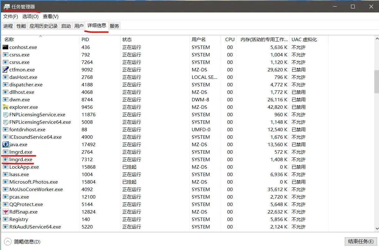Image resolution: width=379 pixels, height=250 pixels.
Task: Click the dasHost.exe process icon
Action: (x=5, y=77)
